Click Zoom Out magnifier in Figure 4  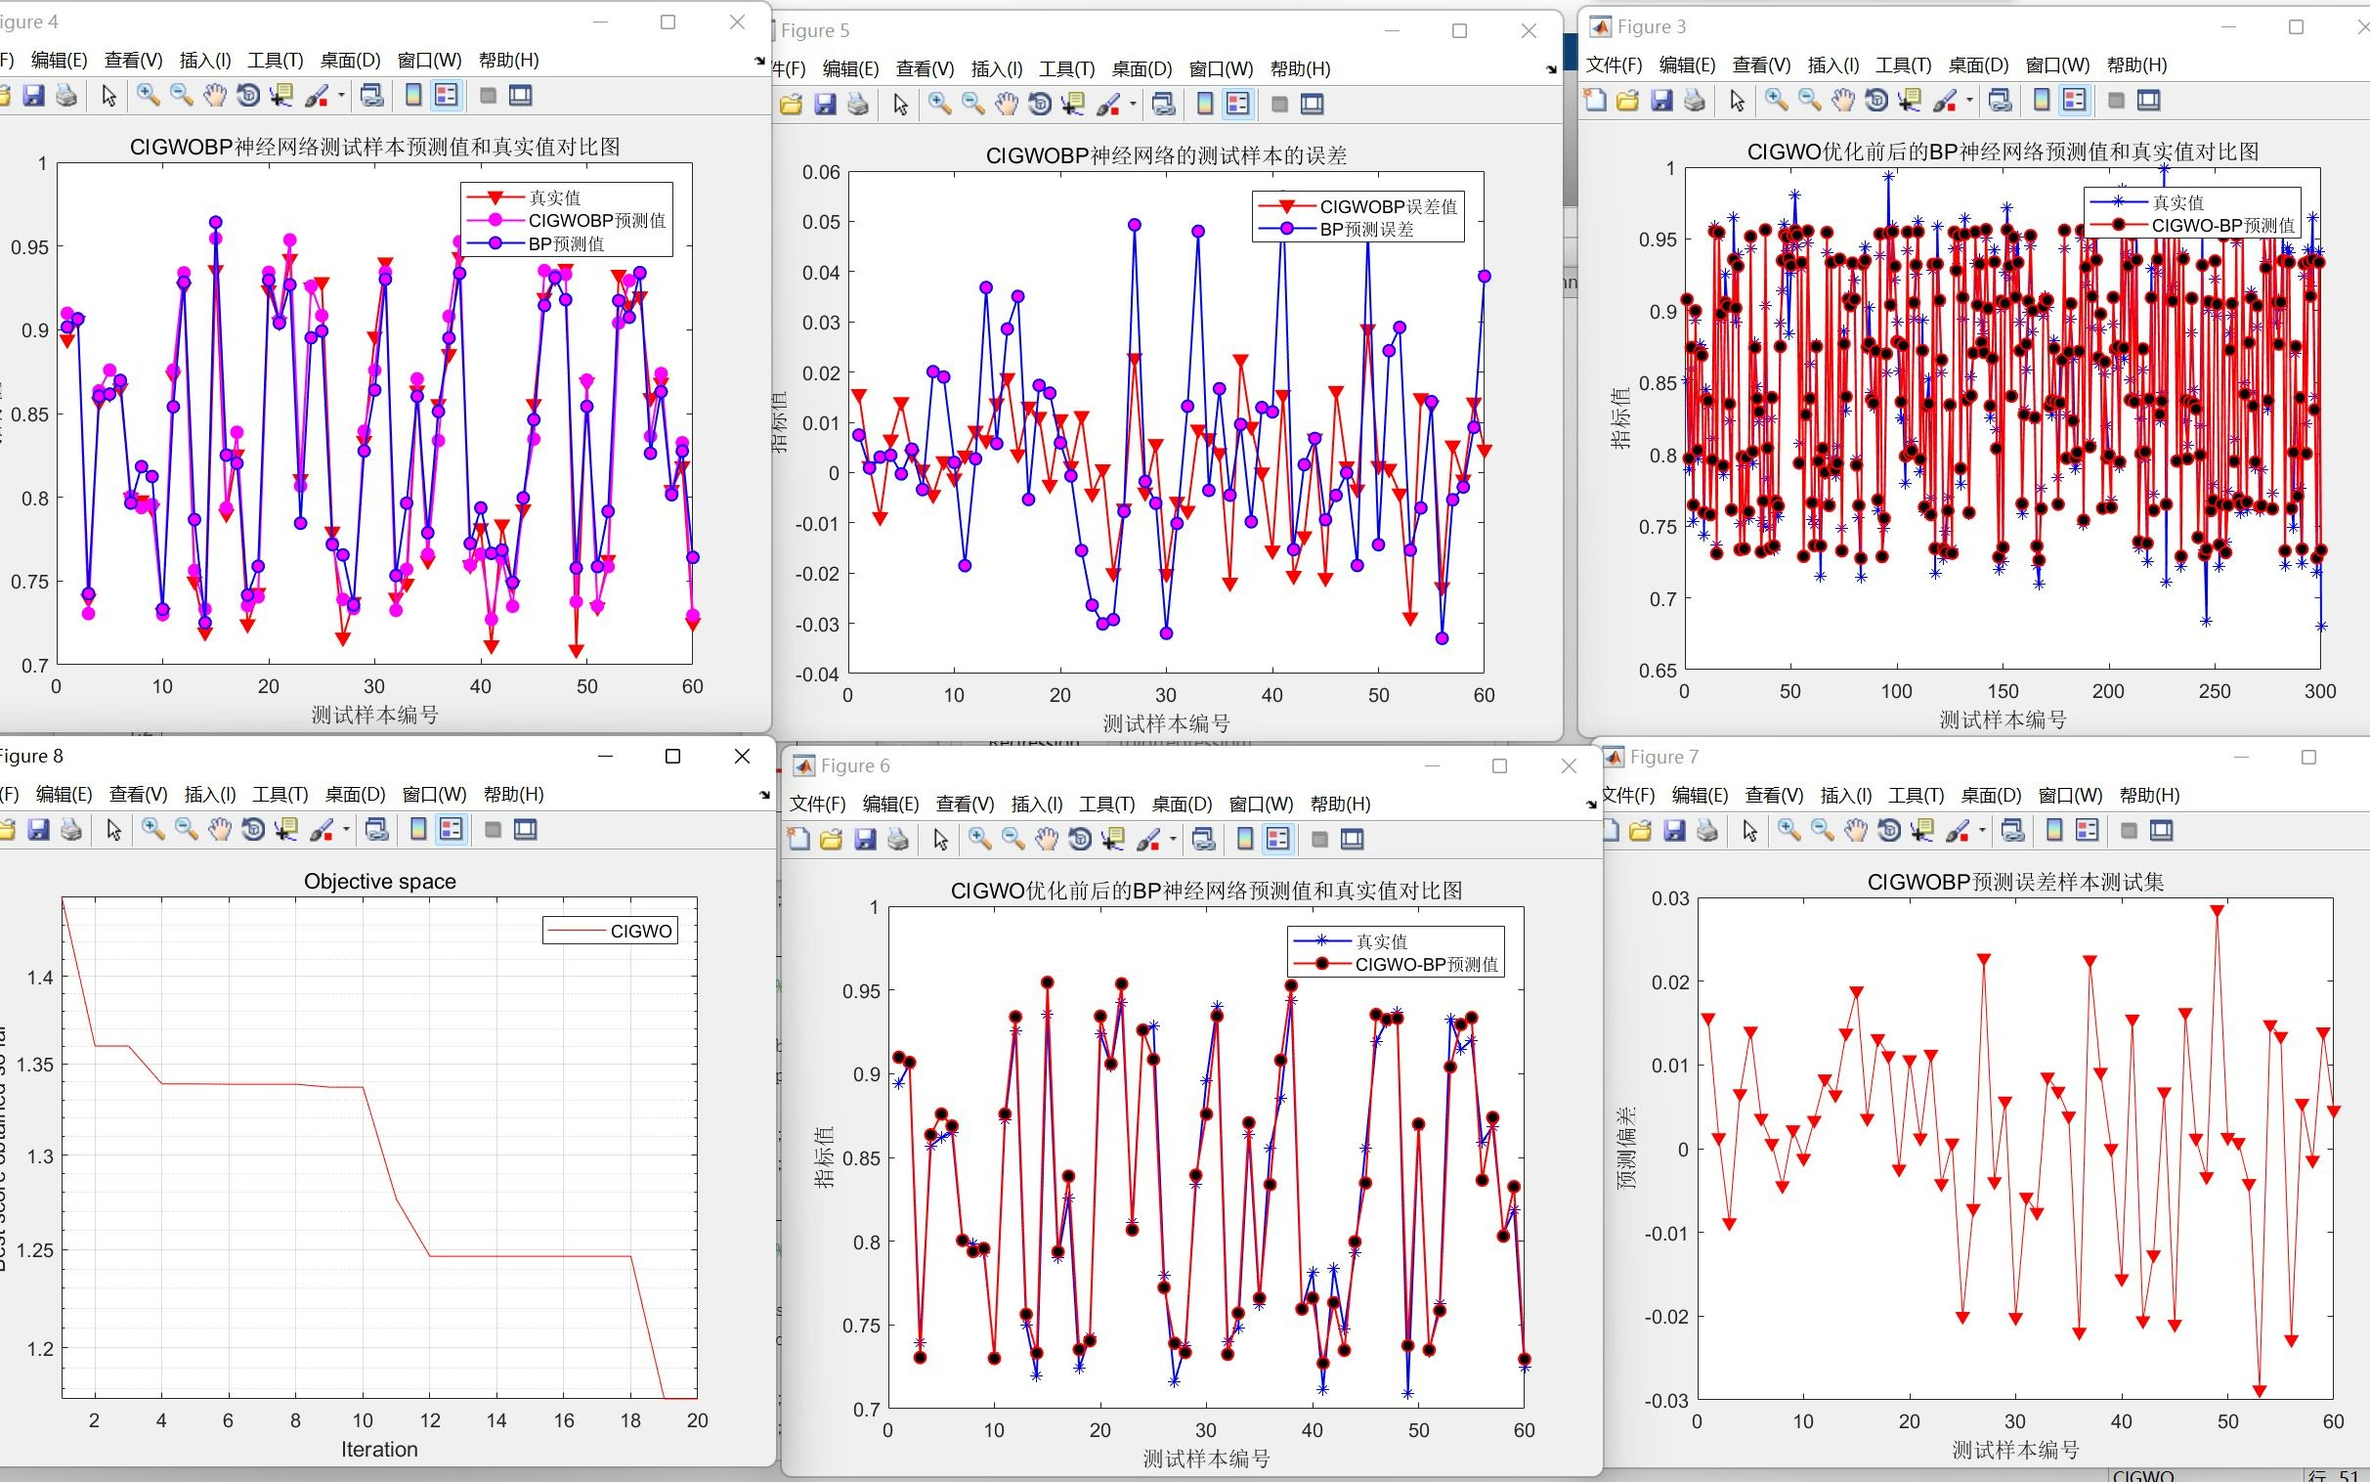tap(181, 95)
